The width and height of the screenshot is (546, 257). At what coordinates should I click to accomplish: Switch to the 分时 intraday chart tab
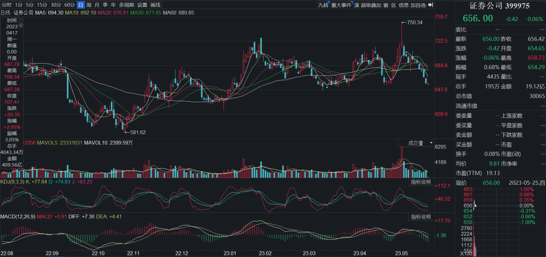[x=6, y=5]
